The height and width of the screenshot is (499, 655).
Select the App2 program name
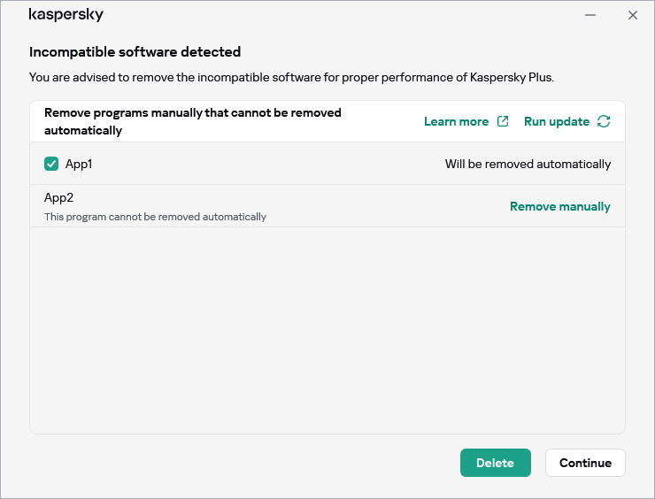58,197
